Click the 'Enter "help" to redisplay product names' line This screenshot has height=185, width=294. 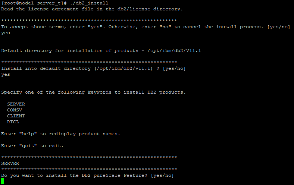coord(60,134)
